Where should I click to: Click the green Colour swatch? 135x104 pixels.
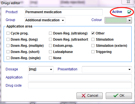pyautogui.click(x=116, y=20)
